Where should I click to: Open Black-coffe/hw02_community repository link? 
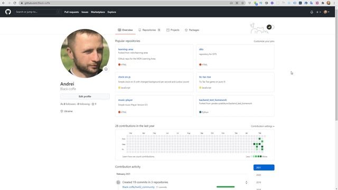click(x=138, y=187)
